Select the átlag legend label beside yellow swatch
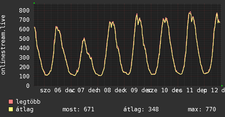This screenshot has width=225, height=117. [25, 109]
